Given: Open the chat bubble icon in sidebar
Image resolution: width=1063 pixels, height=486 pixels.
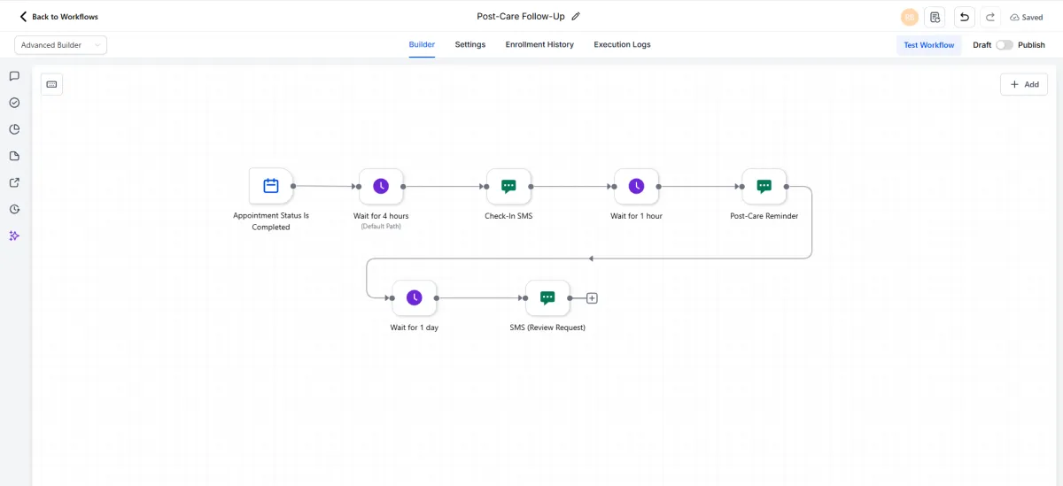Looking at the screenshot, I should tap(14, 76).
